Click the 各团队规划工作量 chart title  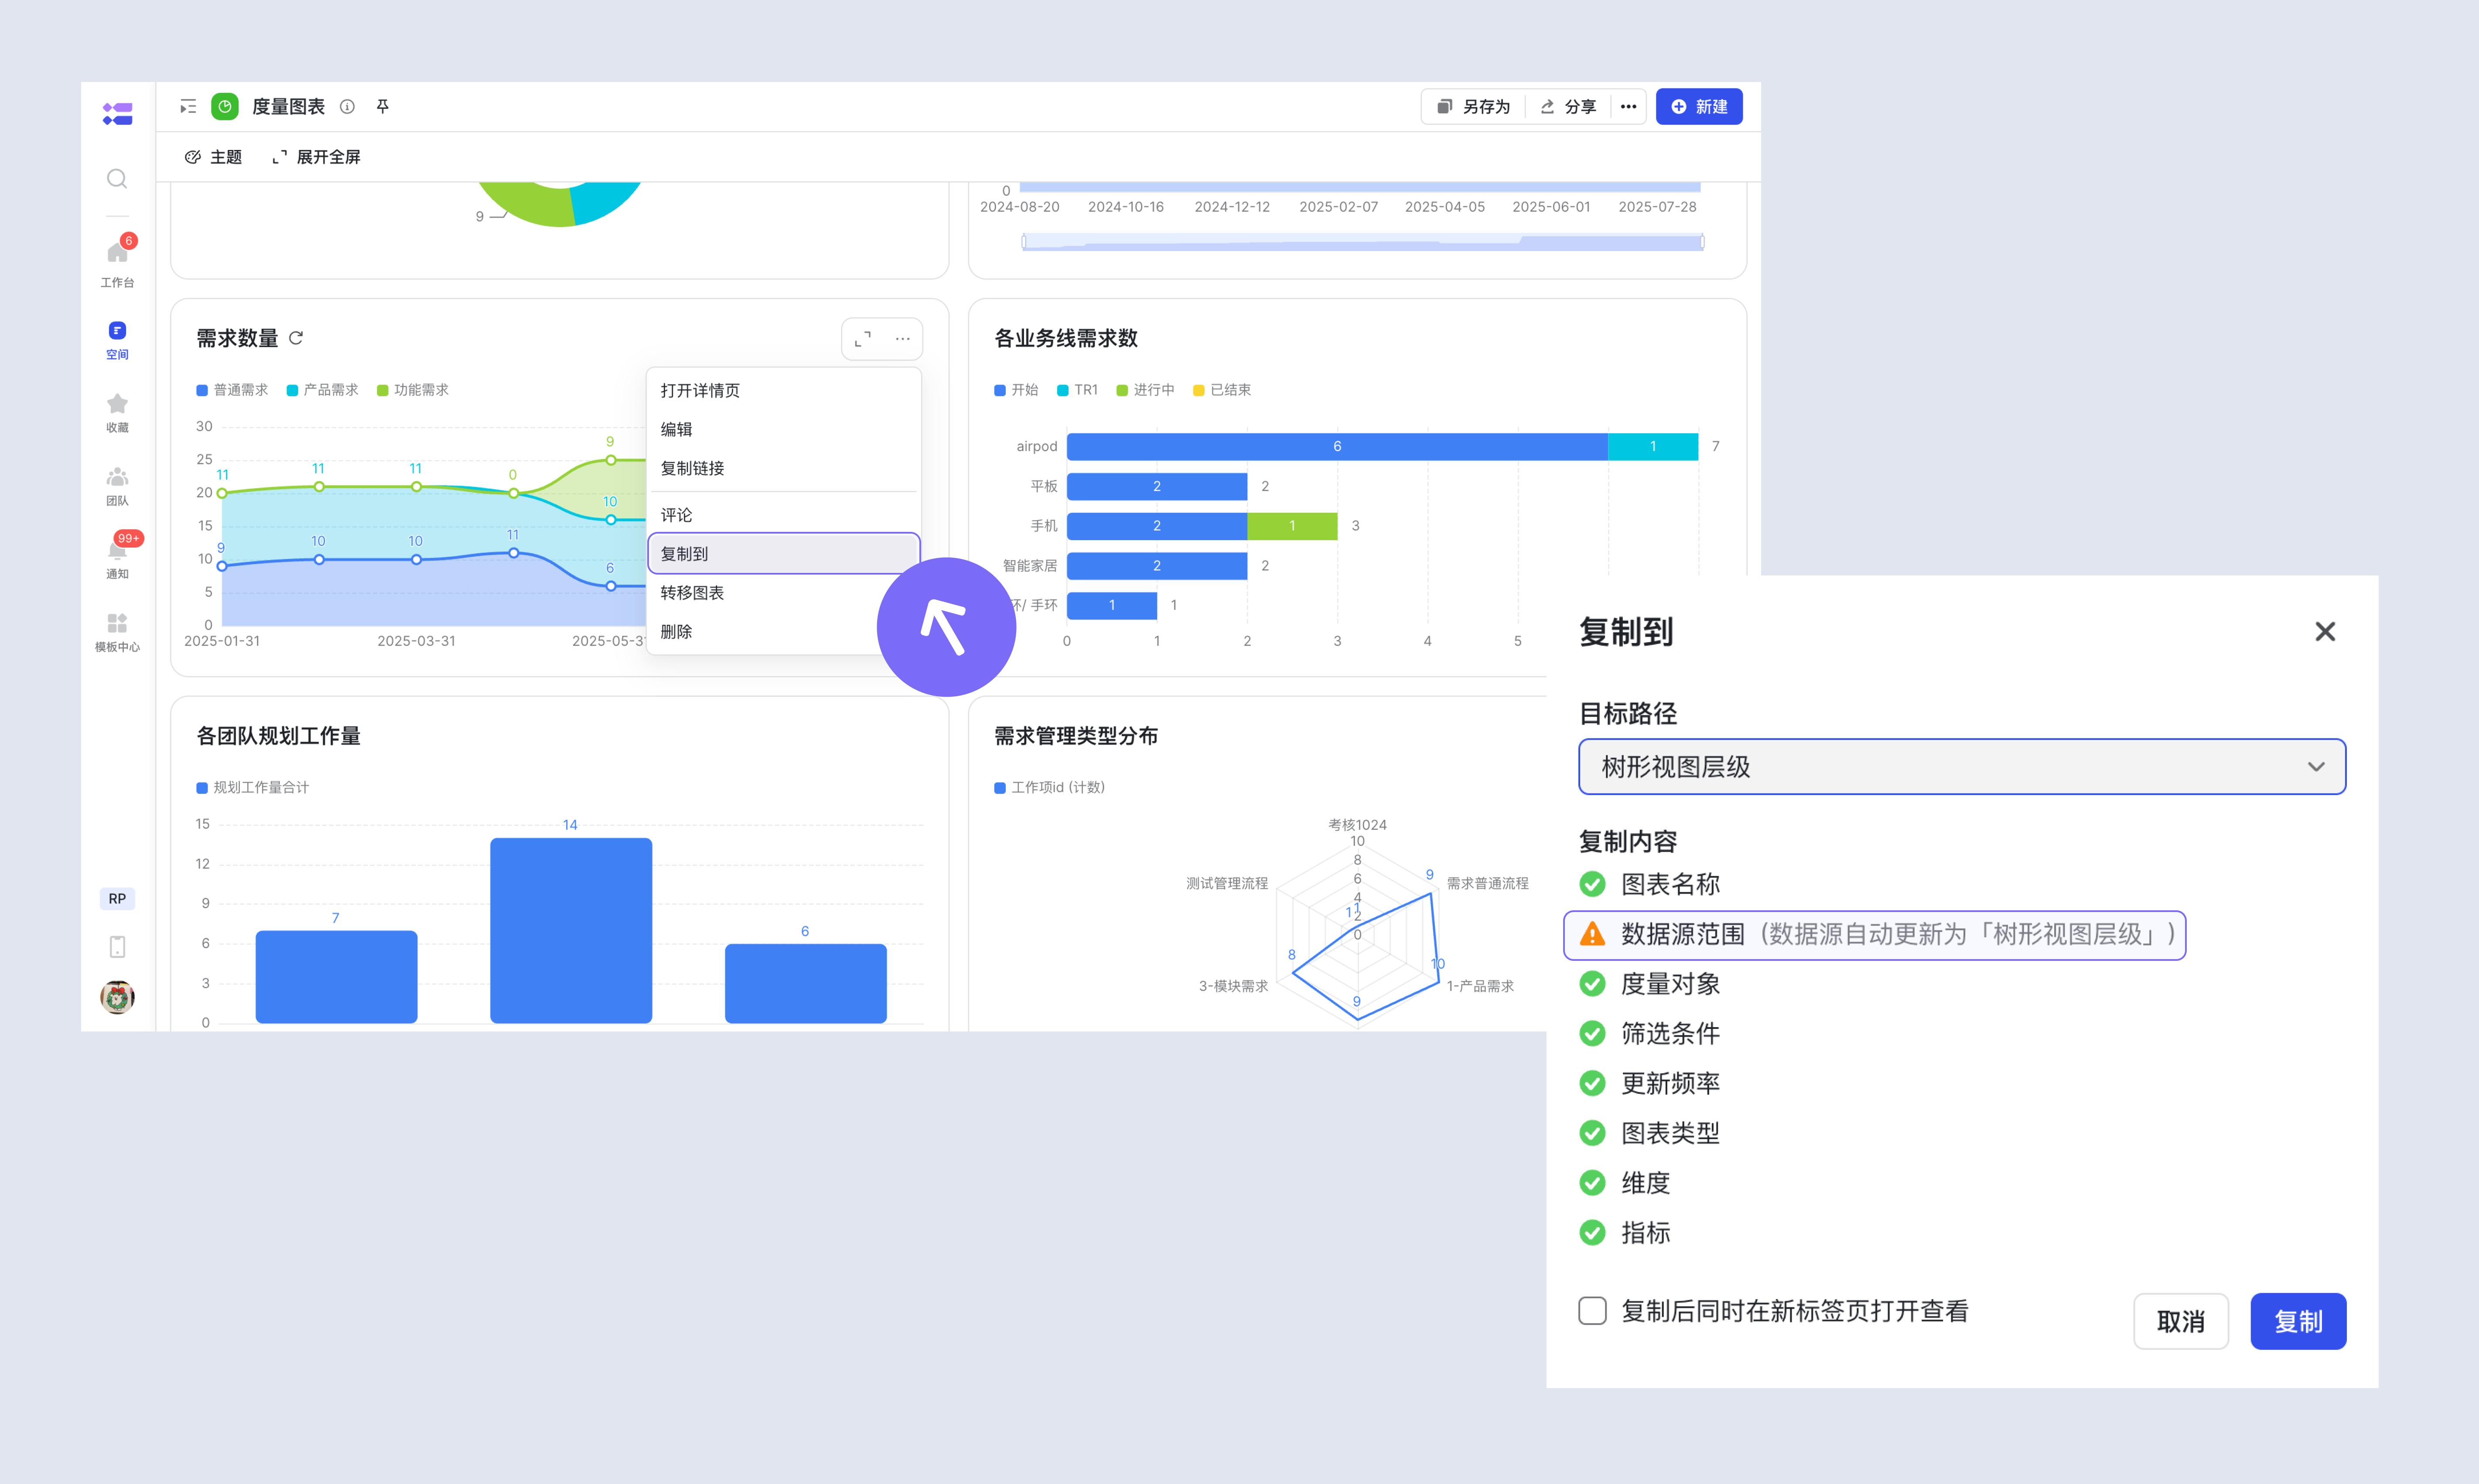pos(278,736)
